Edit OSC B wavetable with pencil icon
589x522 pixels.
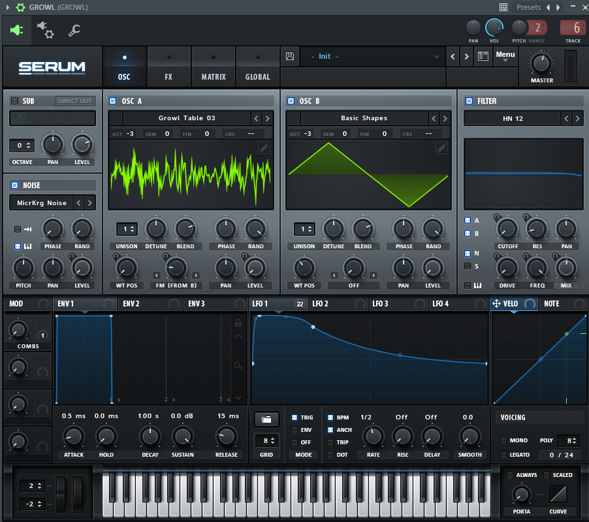click(441, 148)
